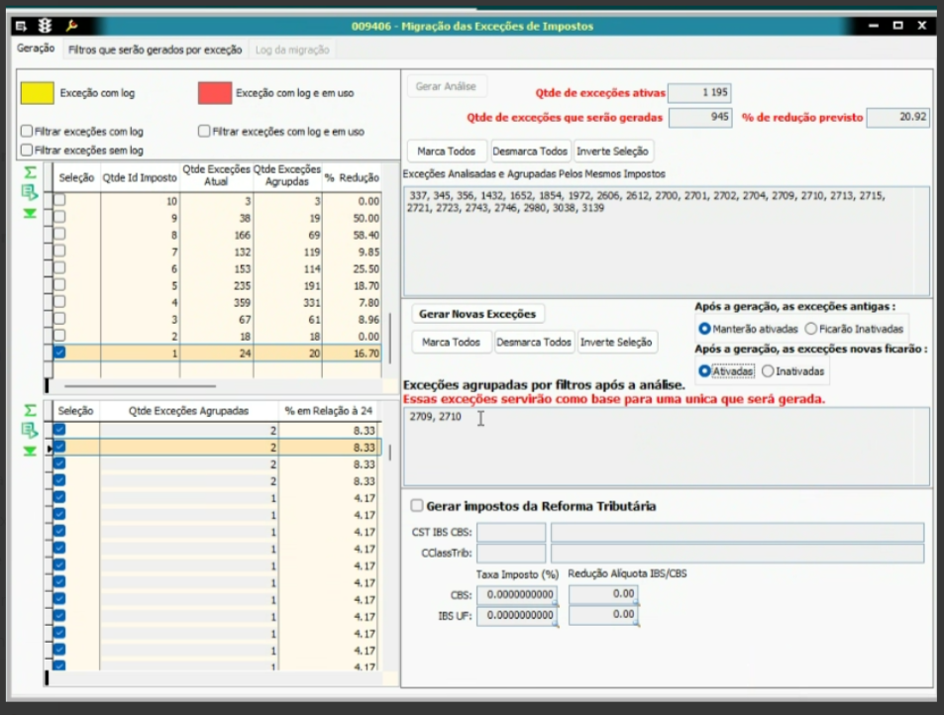The image size is (944, 715).
Task: Click the export icon beside upper grid
Action: [30, 192]
